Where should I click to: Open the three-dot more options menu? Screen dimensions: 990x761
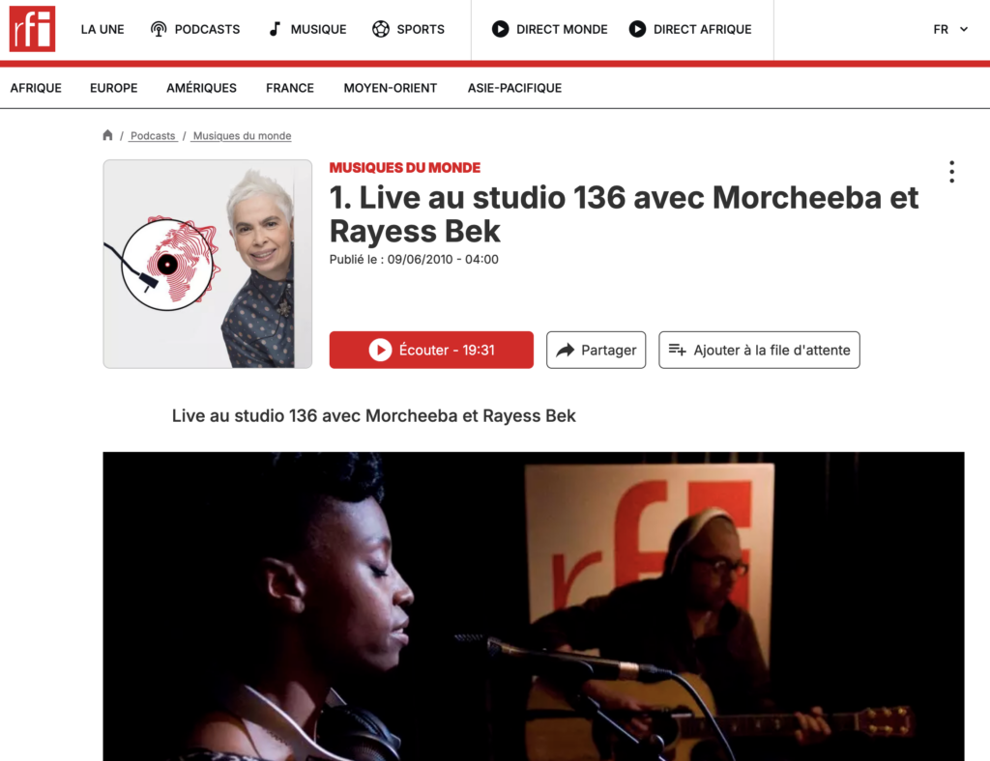coord(951,172)
